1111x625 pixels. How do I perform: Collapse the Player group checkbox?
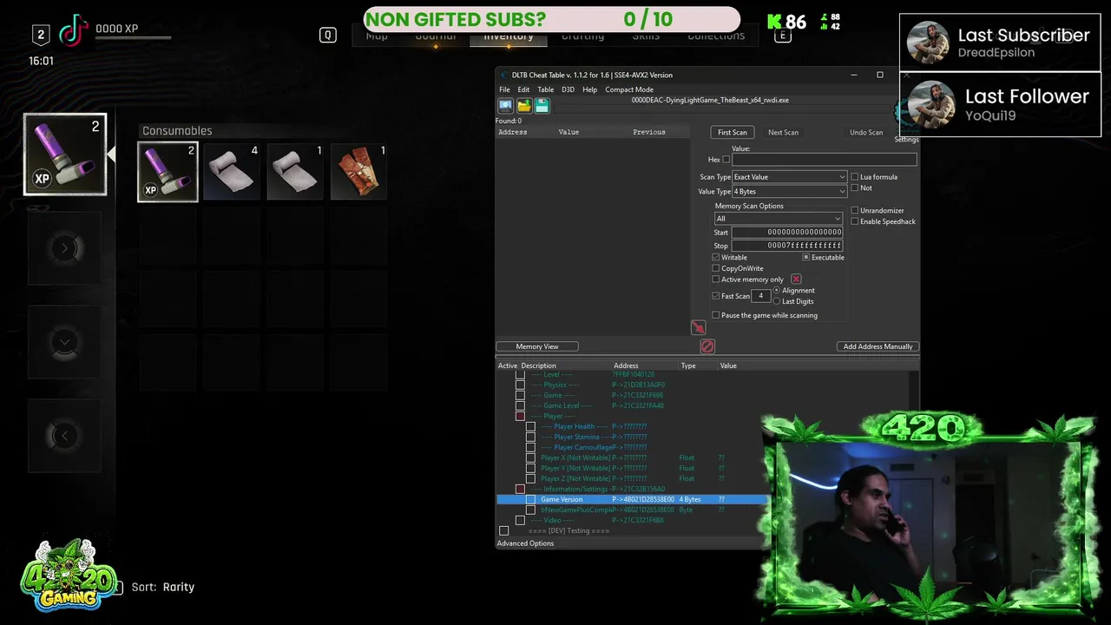point(520,416)
